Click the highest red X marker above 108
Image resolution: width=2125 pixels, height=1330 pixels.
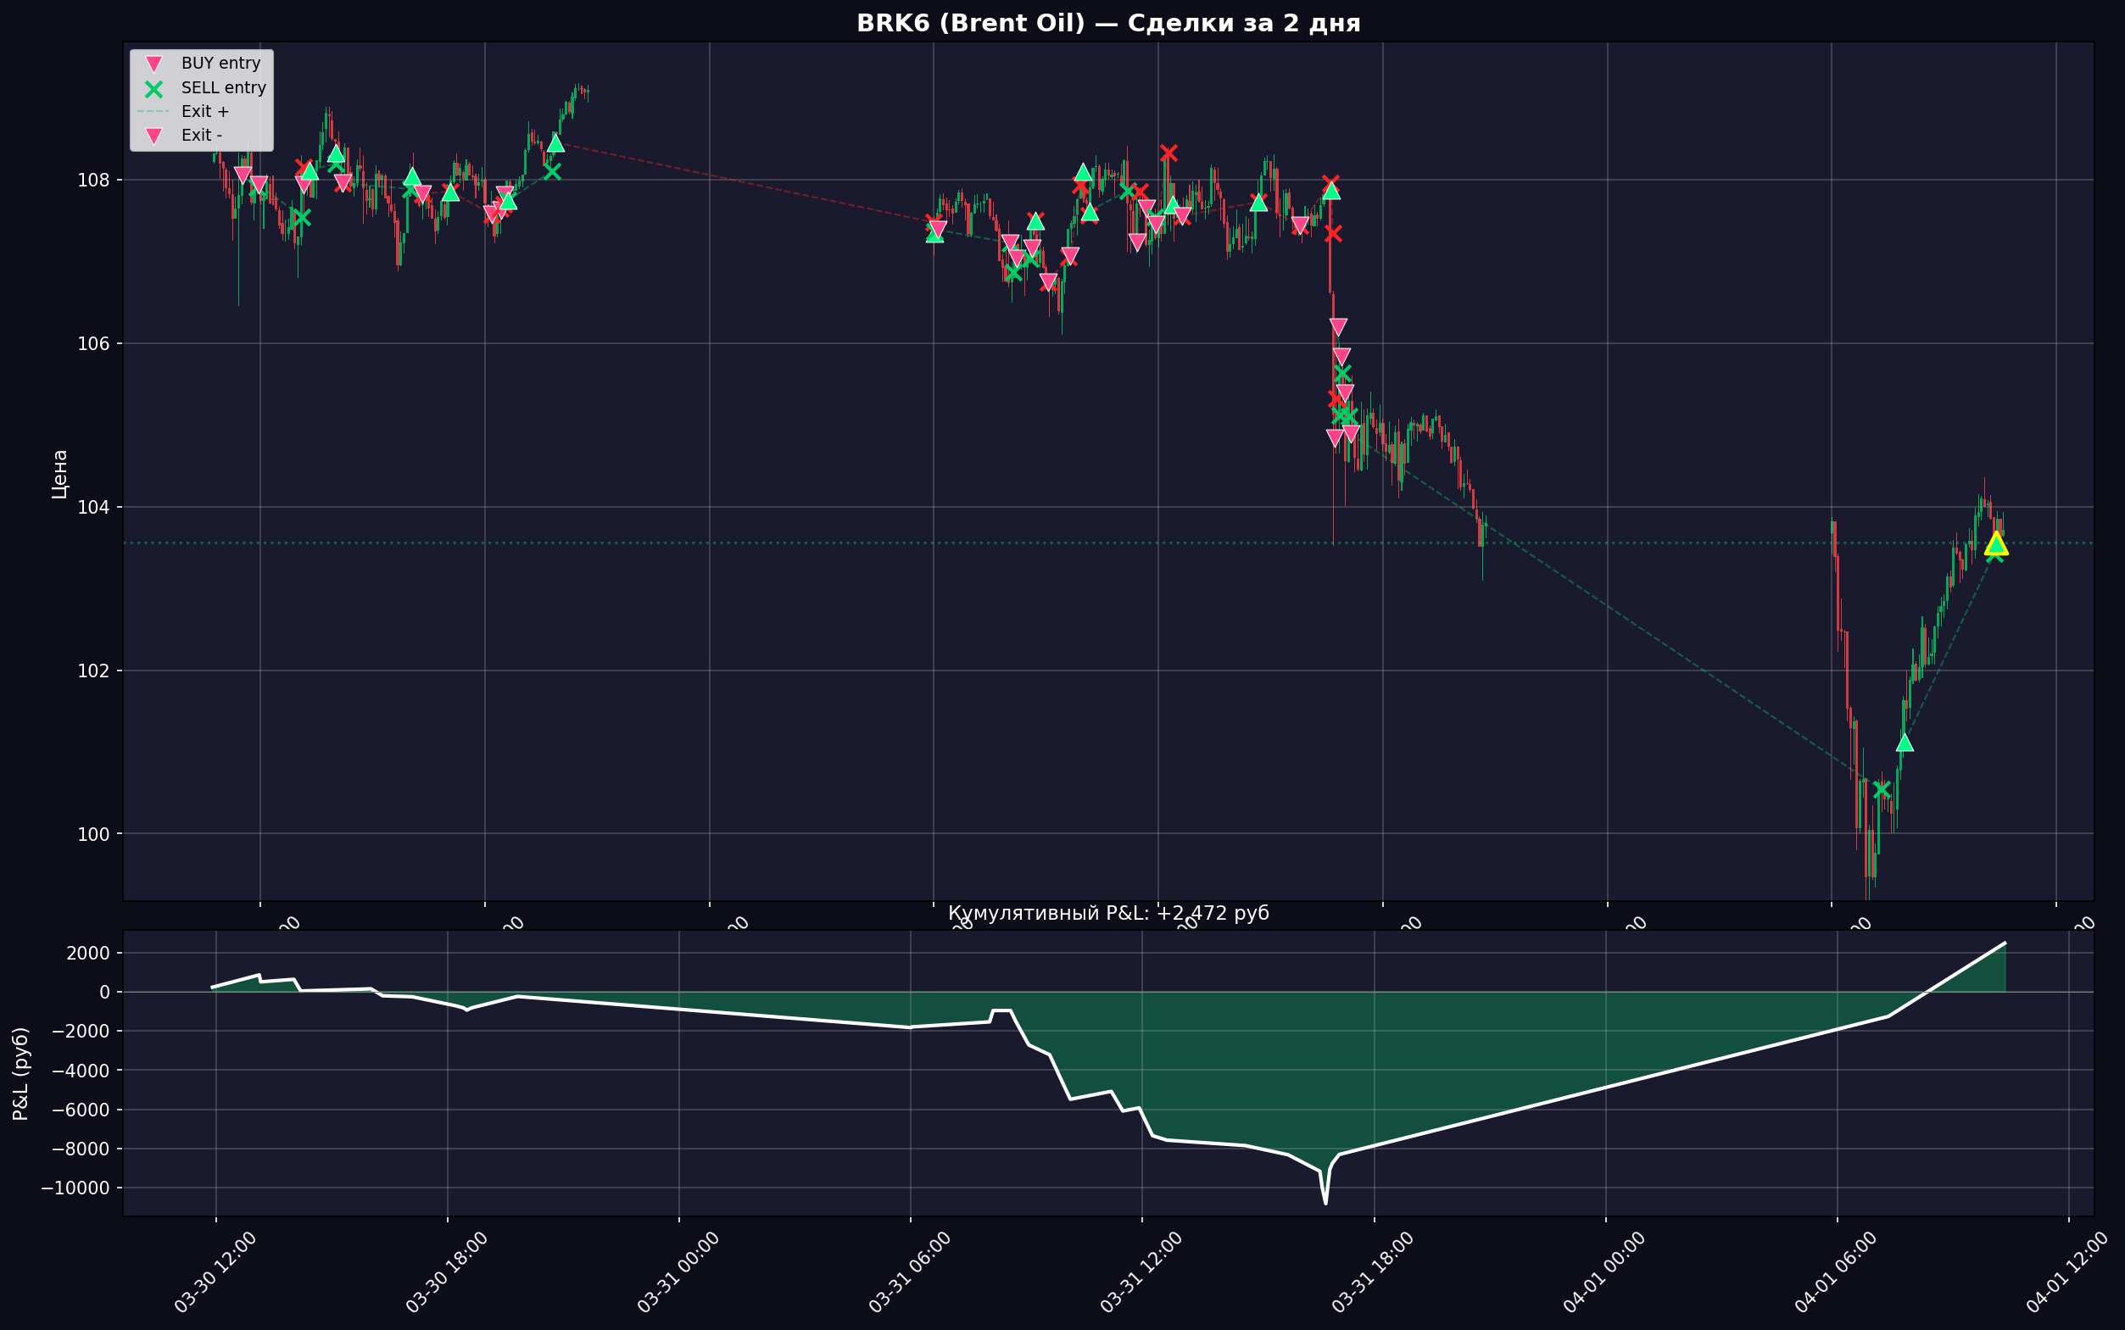click(x=1168, y=153)
